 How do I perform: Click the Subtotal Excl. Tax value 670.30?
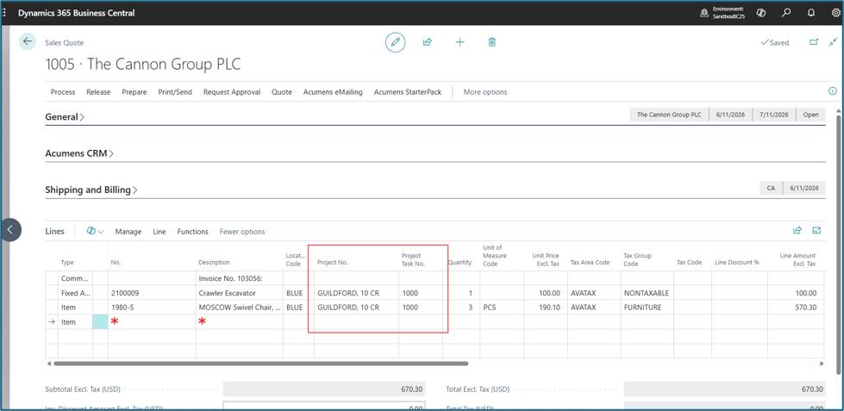(324, 389)
